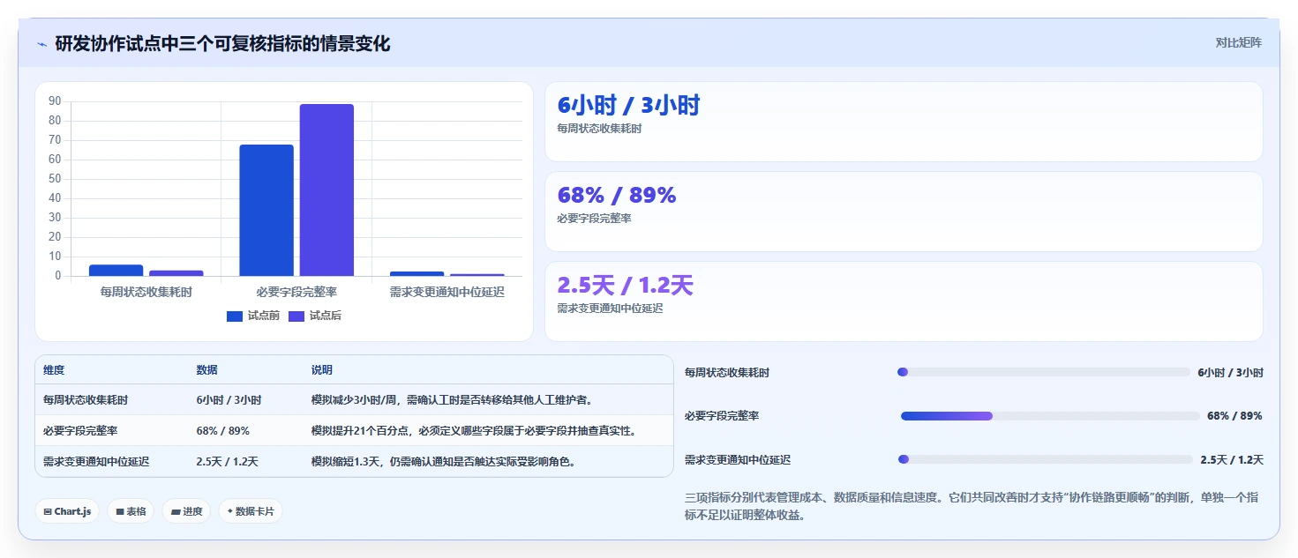Click the 试点后 bar for 必要字段完整率

click(326, 190)
